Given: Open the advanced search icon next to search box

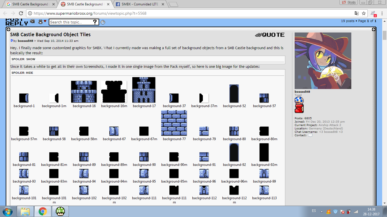Looking at the screenshot, I should coord(103,22).
